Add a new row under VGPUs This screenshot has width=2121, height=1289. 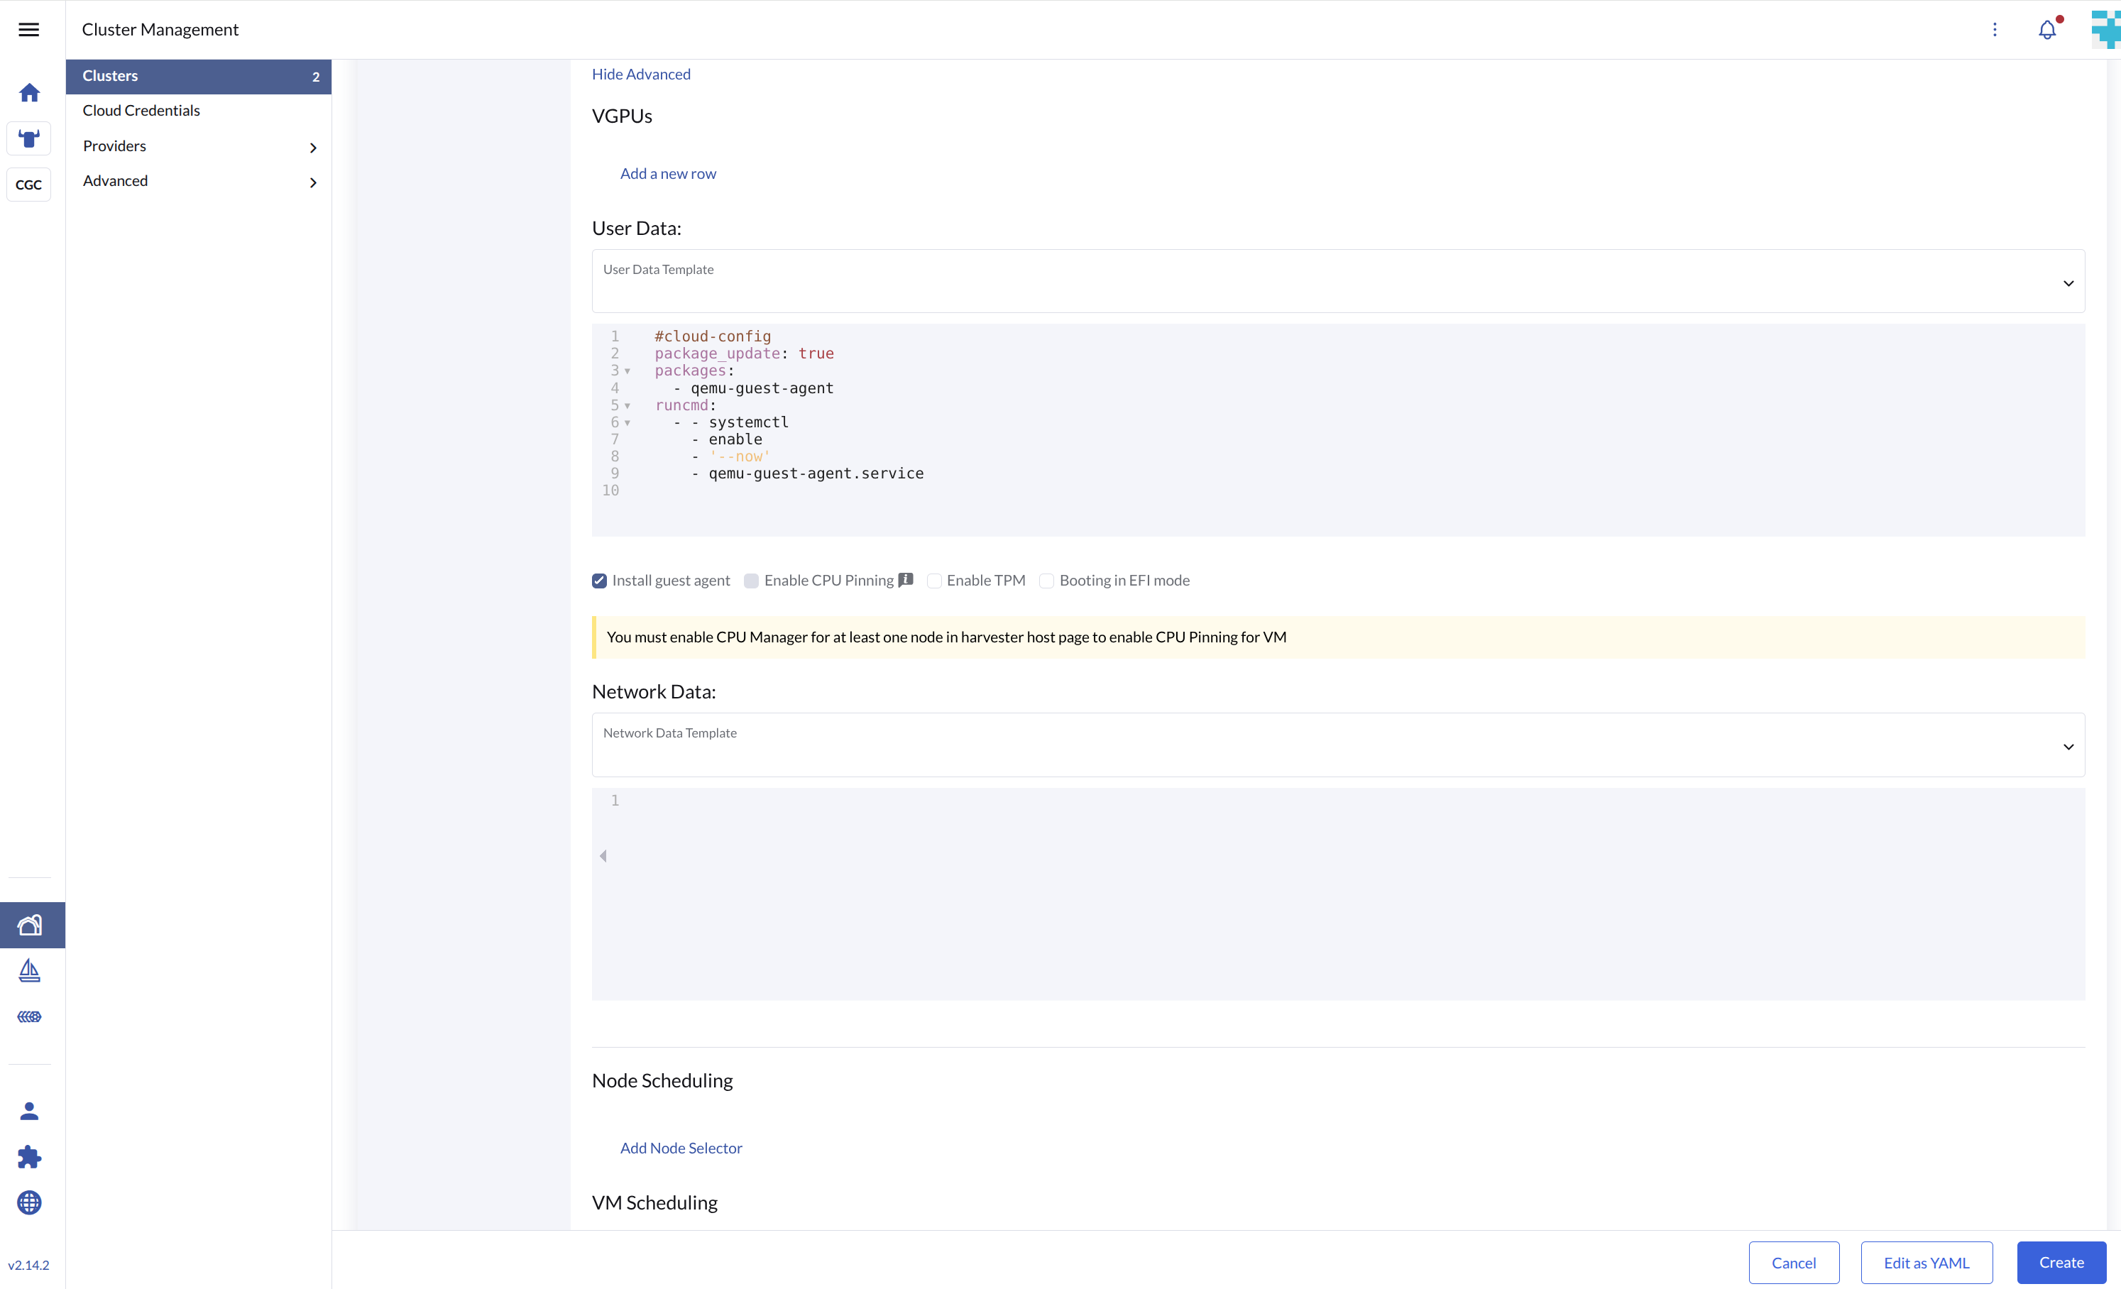[x=668, y=174]
